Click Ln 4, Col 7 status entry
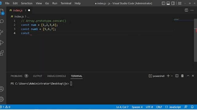Image resolution: width=197 pixels, height=110 pixels. 122,107
